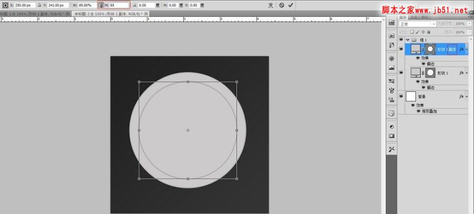Collapse effects arrow on 形状 1 layer
The image size is (474, 214).
pyautogui.click(x=467, y=72)
